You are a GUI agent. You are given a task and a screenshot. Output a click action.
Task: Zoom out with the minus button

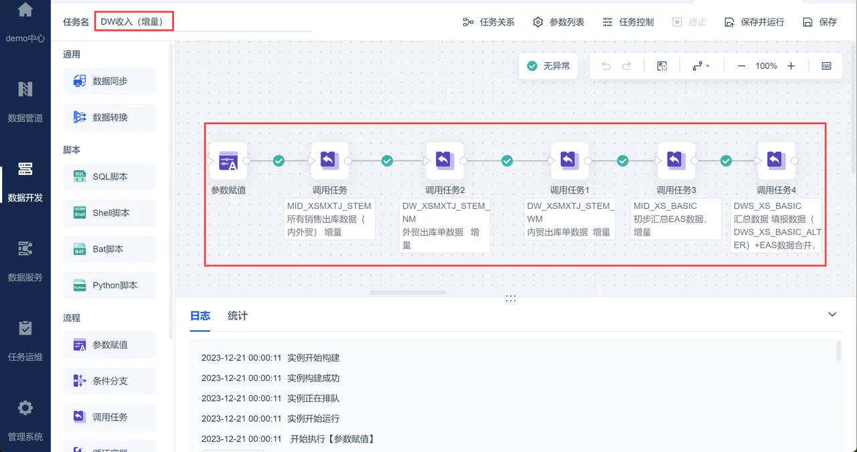(x=742, y=66)
